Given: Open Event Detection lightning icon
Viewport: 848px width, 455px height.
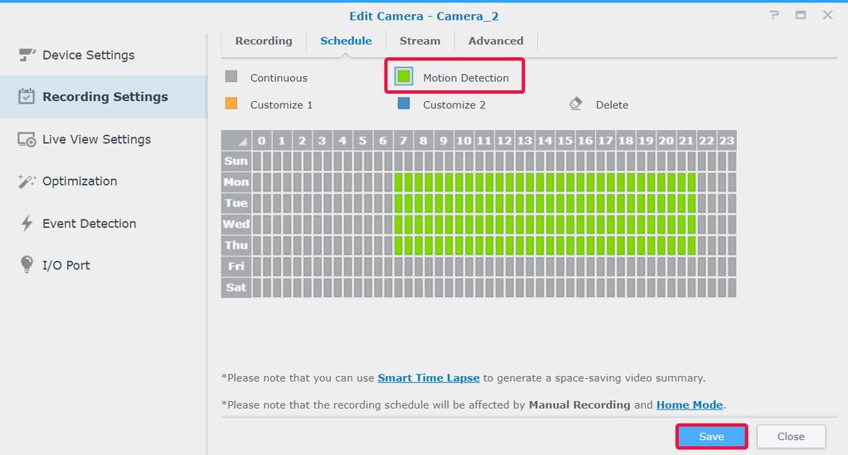Looking at the screenshot, I should 27,223.
